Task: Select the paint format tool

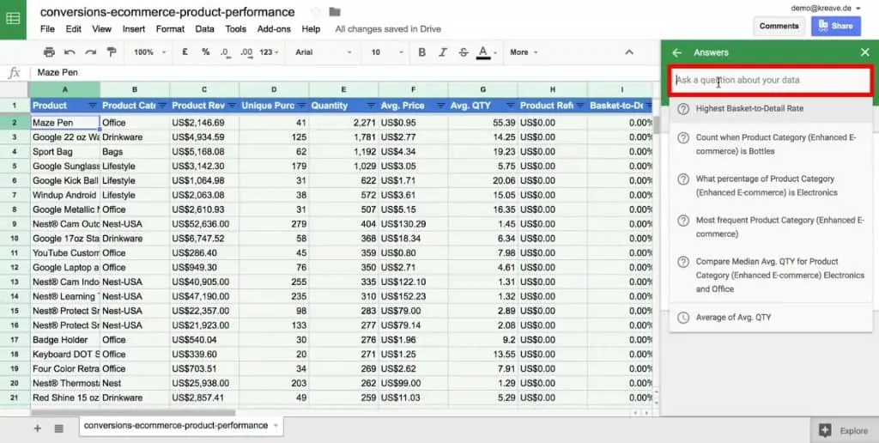Action: [x=112, y=52]
